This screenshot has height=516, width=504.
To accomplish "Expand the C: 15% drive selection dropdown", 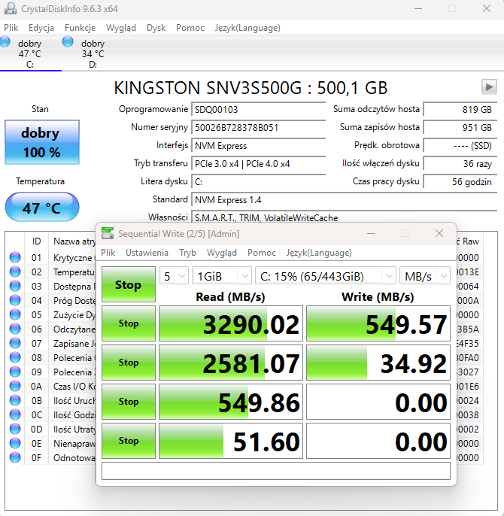I will pos(323,275).
